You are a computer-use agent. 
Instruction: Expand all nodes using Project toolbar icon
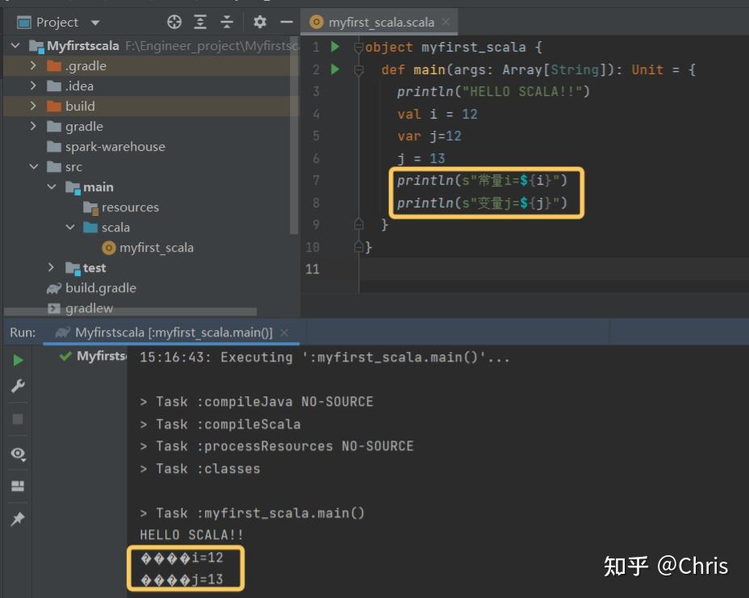pyautogui.click(x=199, y=22)
